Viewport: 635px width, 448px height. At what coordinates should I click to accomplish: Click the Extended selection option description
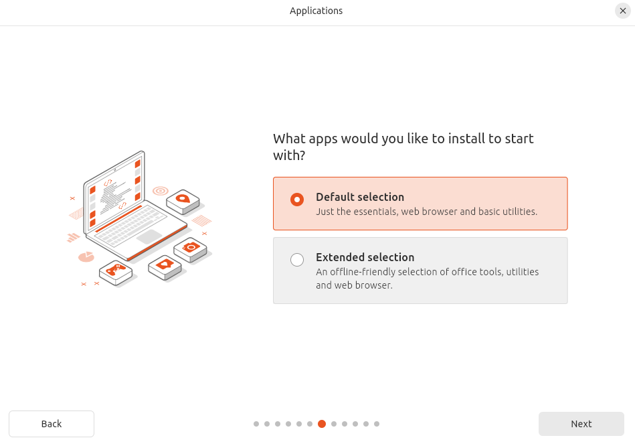click(427, 279)
